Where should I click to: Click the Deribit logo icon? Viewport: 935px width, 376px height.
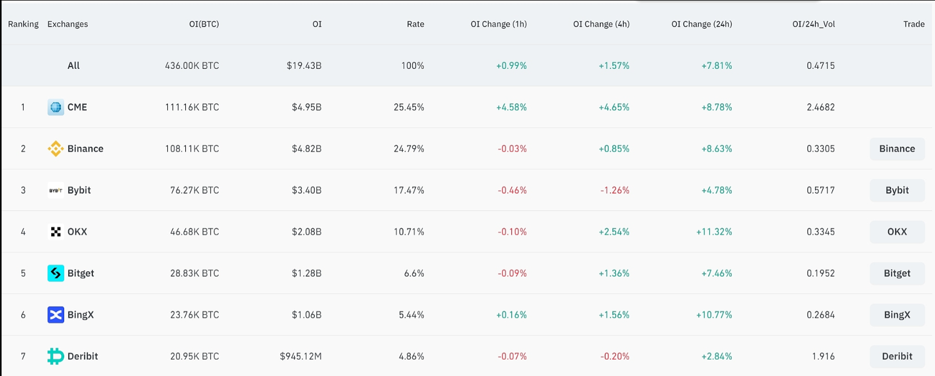[x=56, y=356]
